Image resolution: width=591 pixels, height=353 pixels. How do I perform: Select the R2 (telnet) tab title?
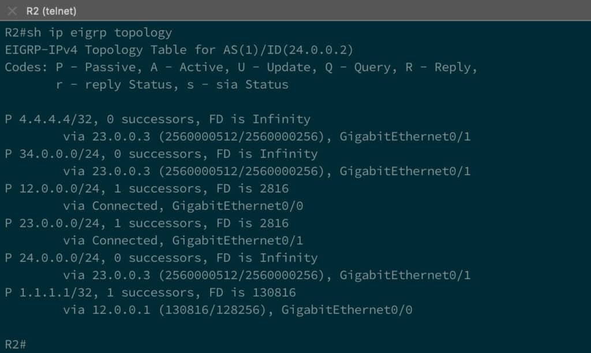tap(51, 12)
